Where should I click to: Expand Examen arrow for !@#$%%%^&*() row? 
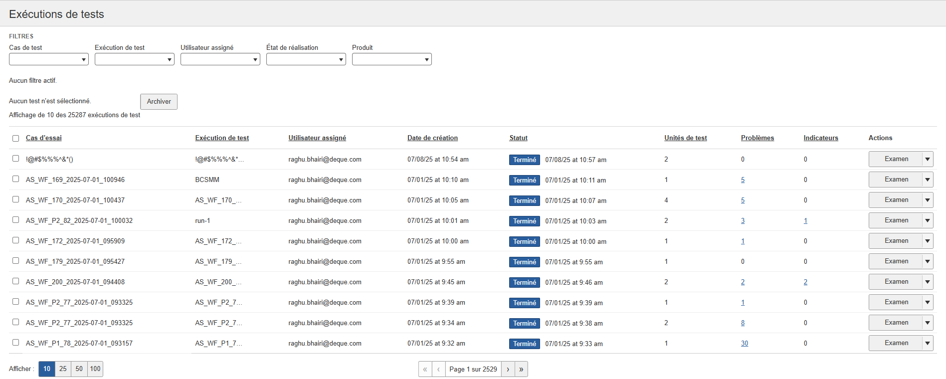click(x=928, y=159)
